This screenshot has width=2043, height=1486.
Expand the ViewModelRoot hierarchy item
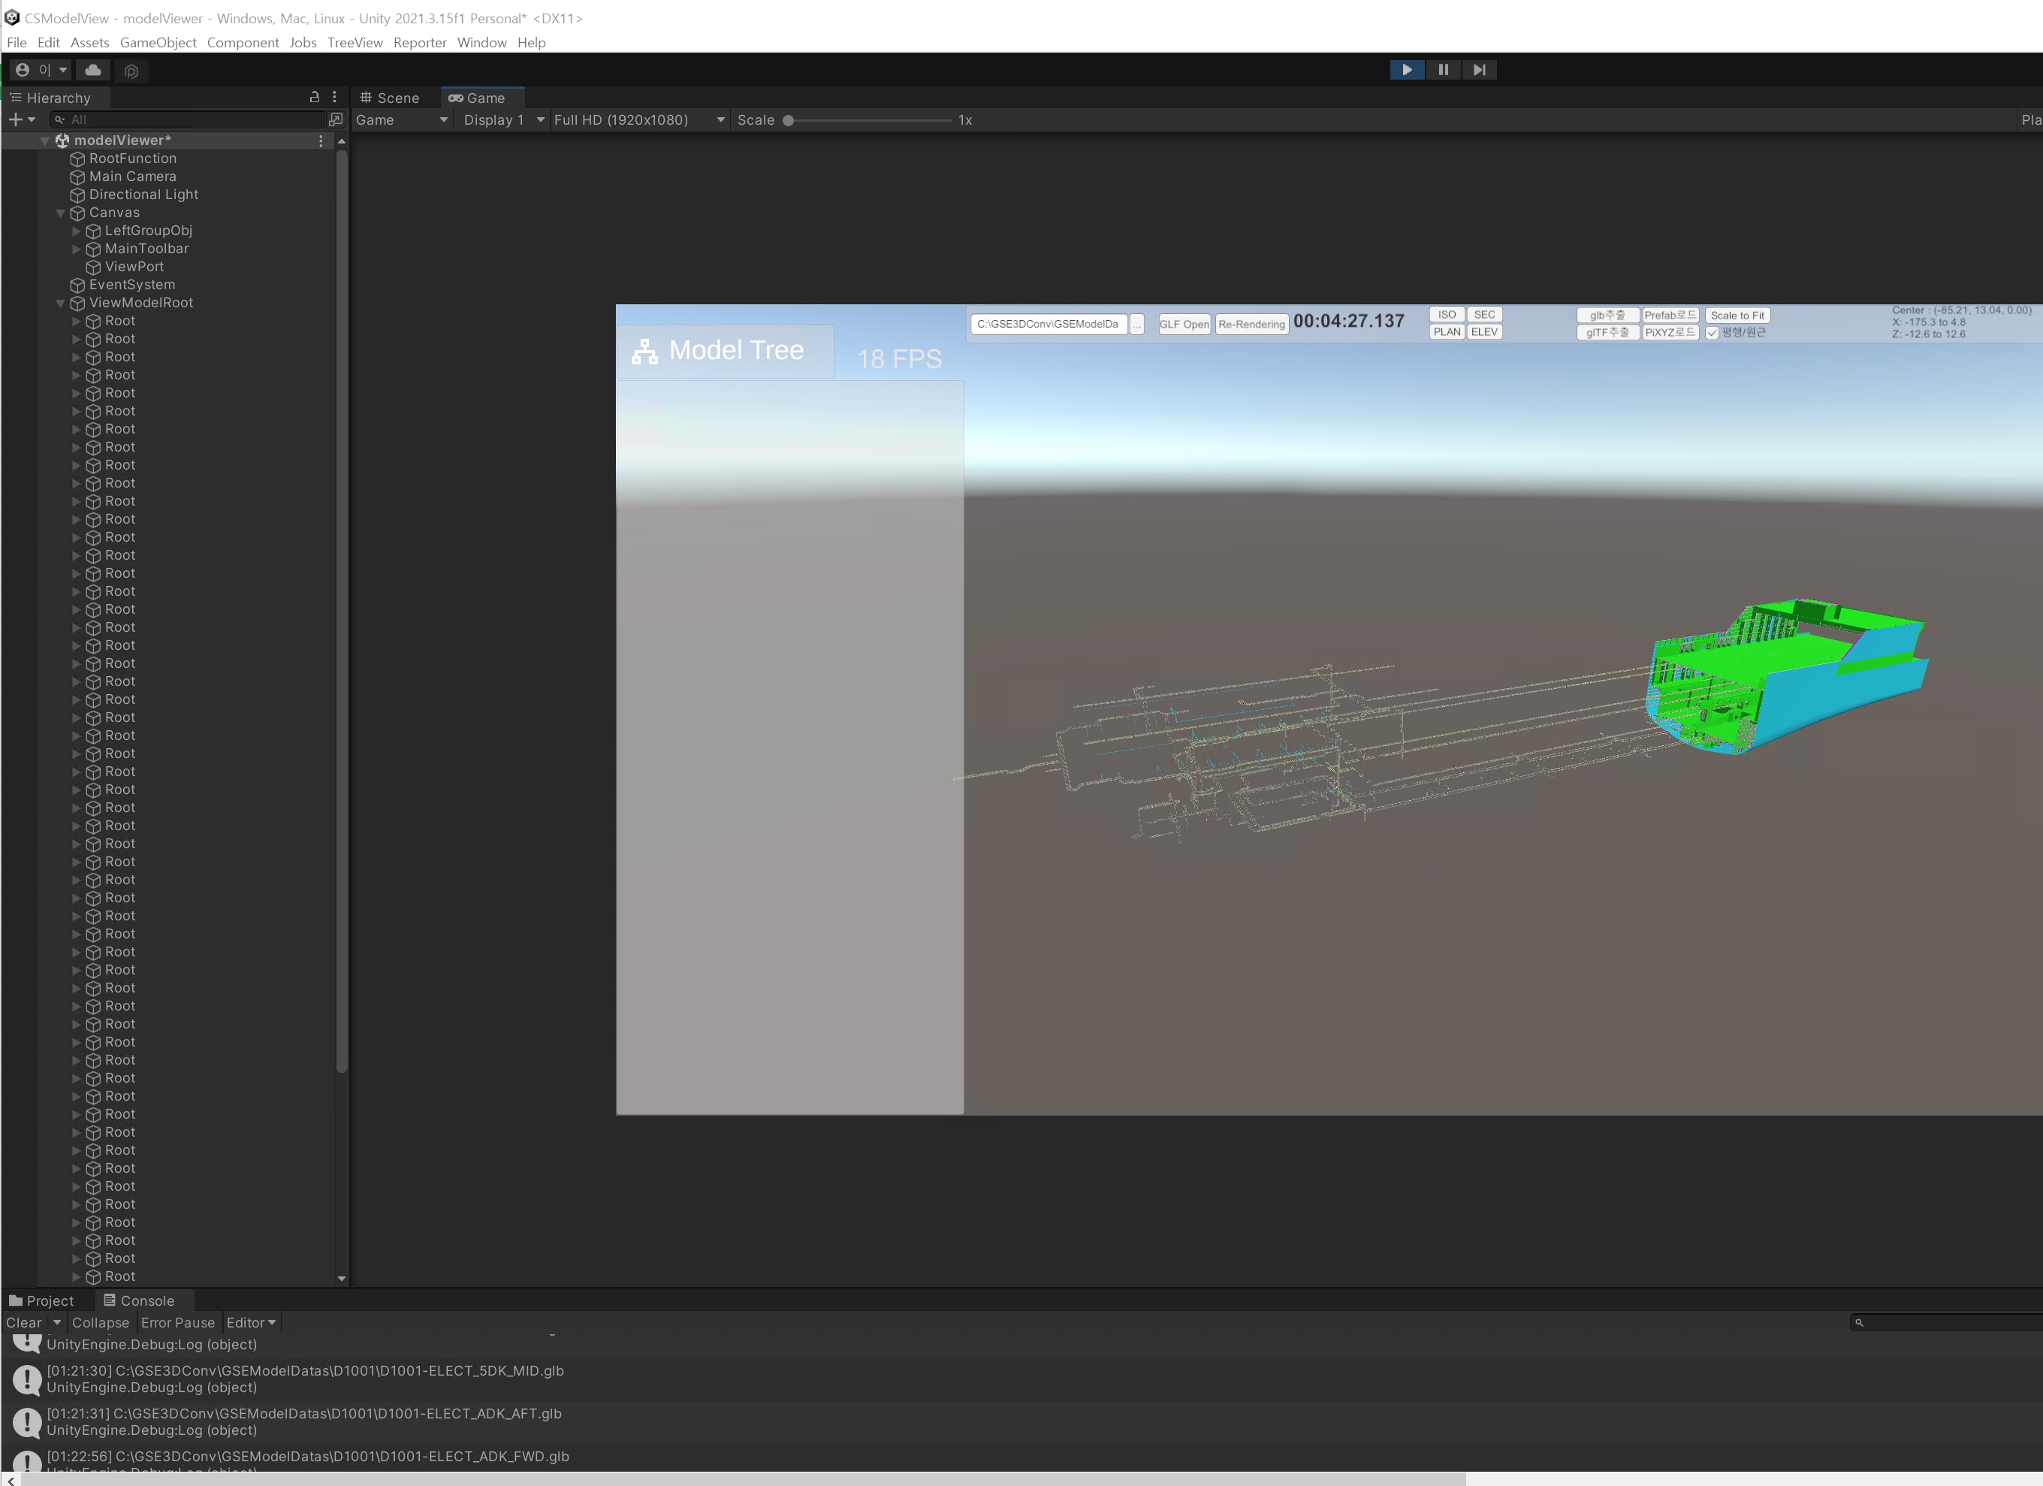(60, 303)
